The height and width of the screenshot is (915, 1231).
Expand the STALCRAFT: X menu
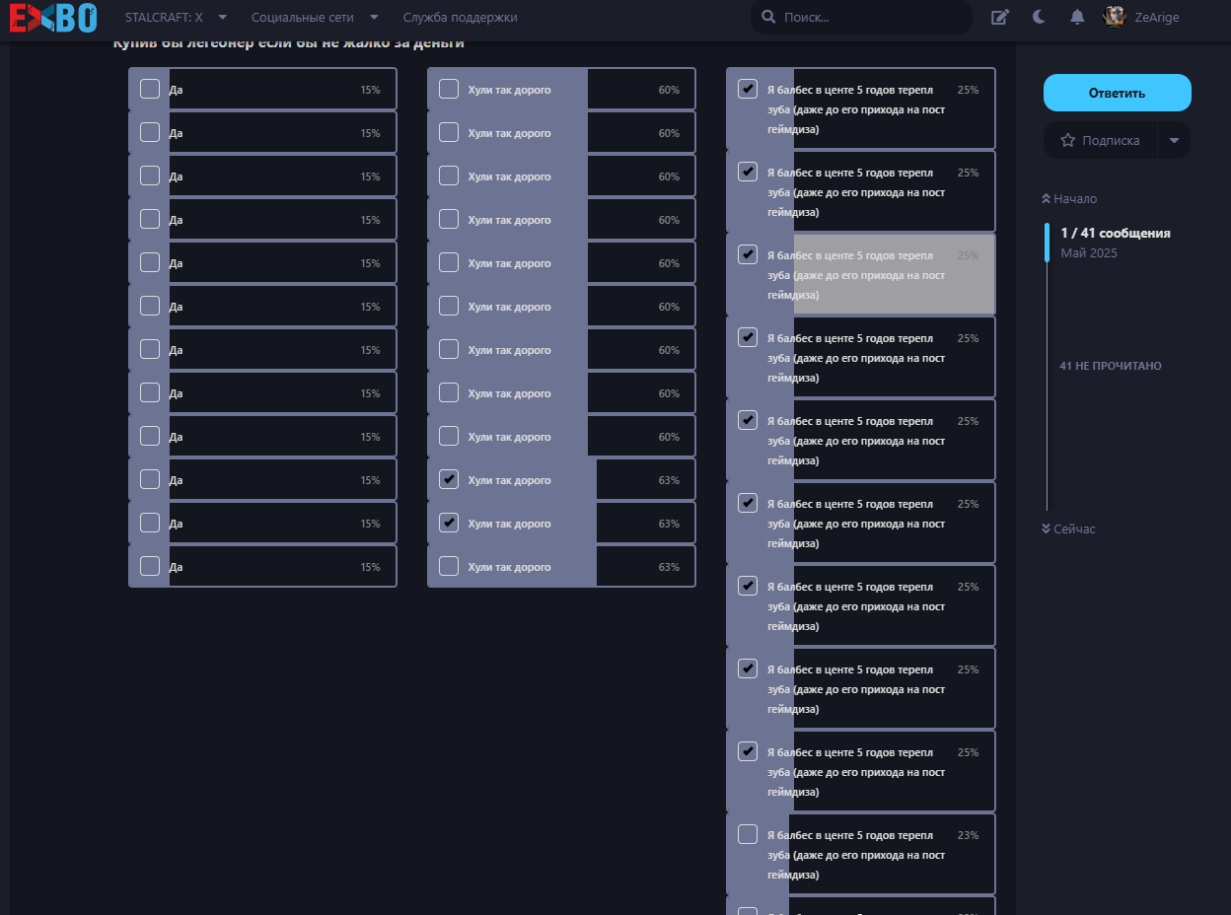176,18
